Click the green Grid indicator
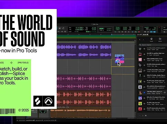The height and width of the screenshot is (124, 167). tap(102, 29)
